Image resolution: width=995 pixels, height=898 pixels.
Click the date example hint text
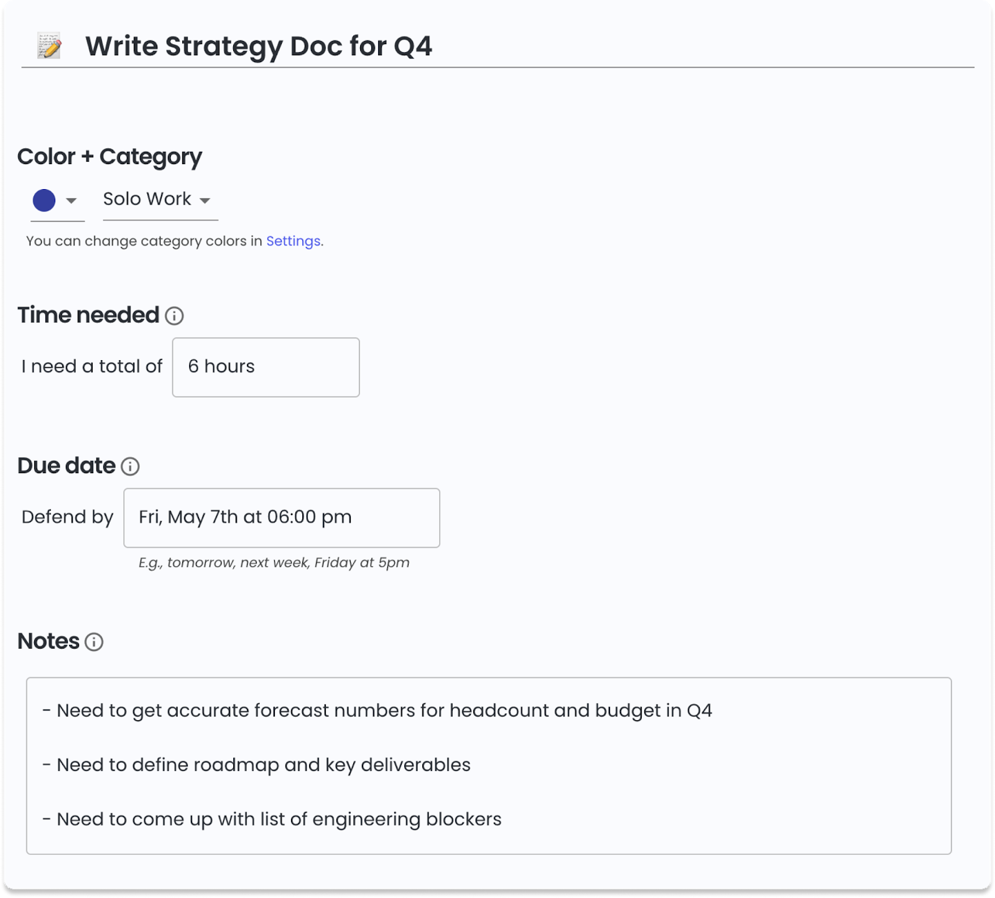274,563
